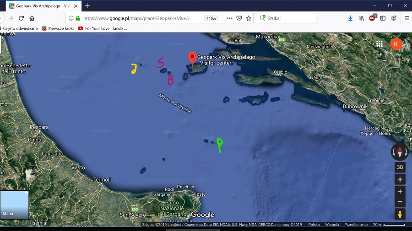Open the Google account avatar K
This screenshot has width=412, height=231.
click(x=396, y=44)
